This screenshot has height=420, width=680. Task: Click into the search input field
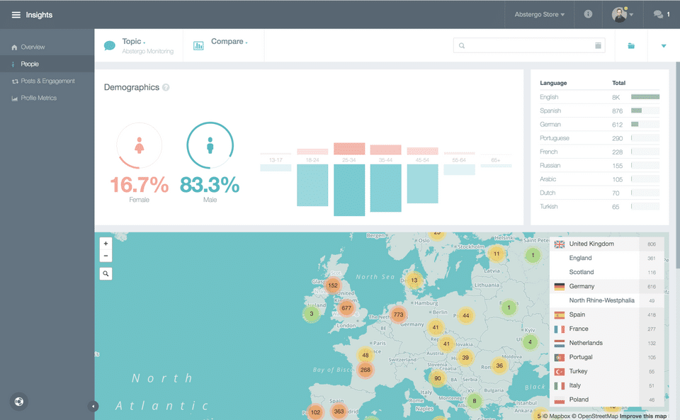pyautogui.click(x=528, y=45)
